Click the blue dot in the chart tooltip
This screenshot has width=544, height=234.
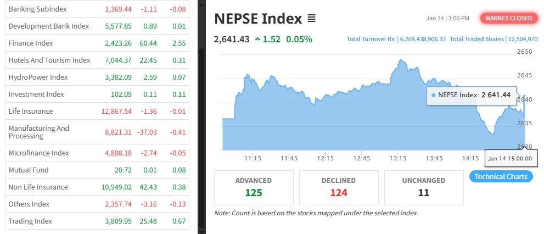(434, 95)
